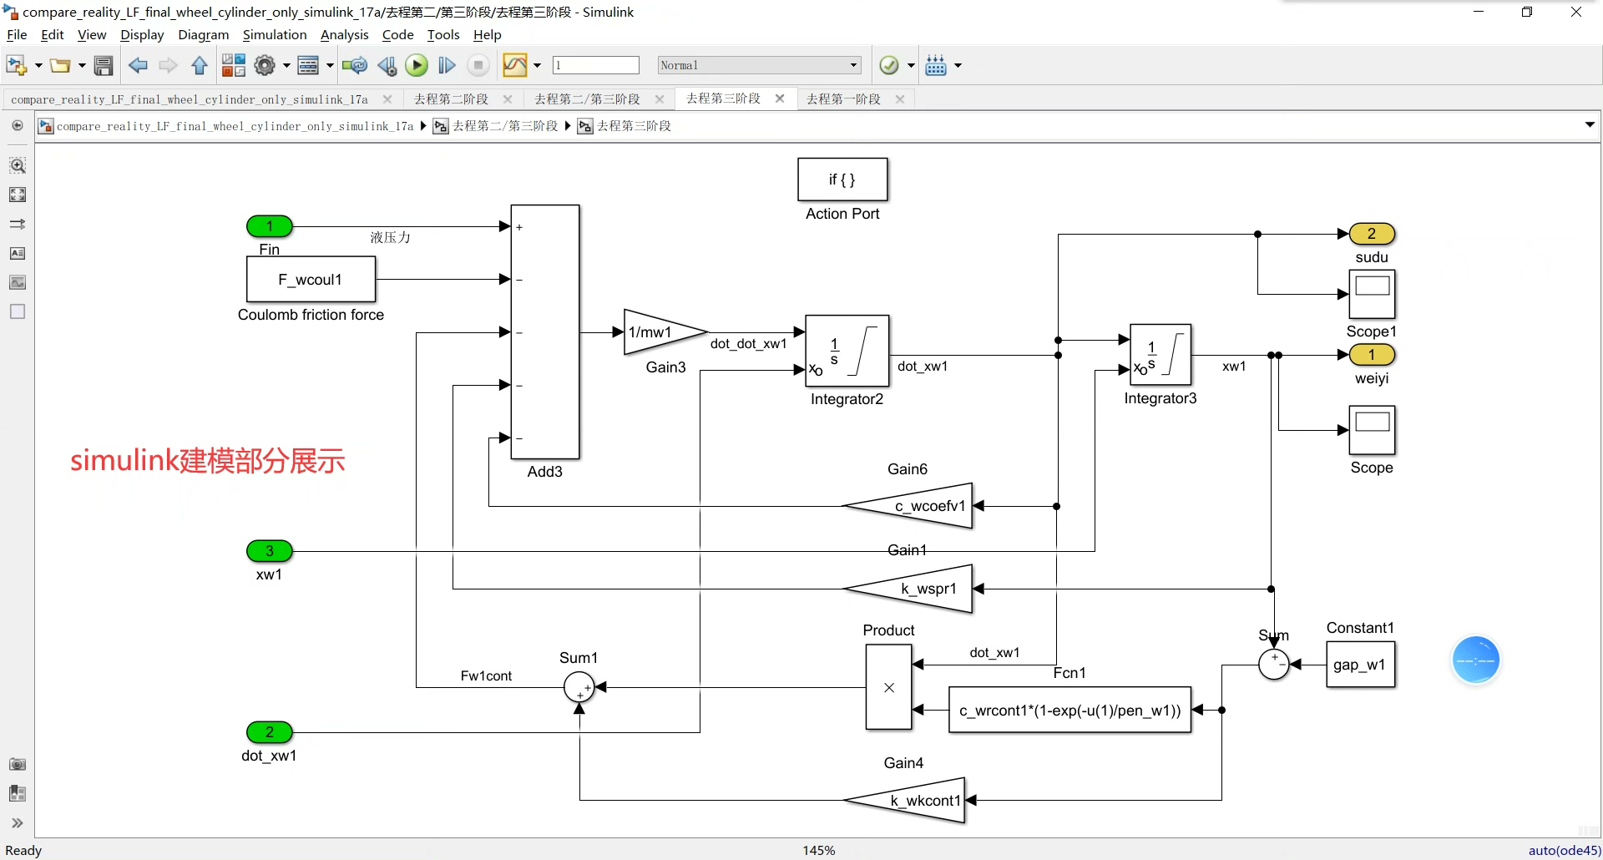Switch to 去程第一阶段 tab

[843, 99]
